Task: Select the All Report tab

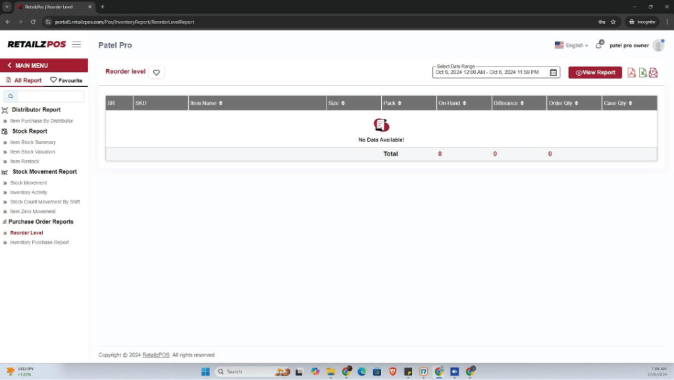Action: [x=23, y=80]
